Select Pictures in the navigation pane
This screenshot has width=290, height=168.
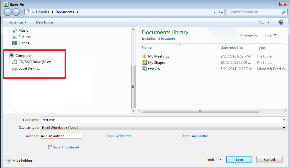point(25,36)
